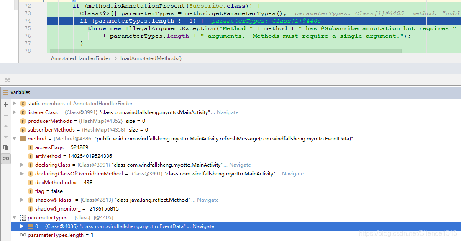This screenshot has height=241, width=461.
Task: Select the producerMethods variable row
Action: (236, 121)
